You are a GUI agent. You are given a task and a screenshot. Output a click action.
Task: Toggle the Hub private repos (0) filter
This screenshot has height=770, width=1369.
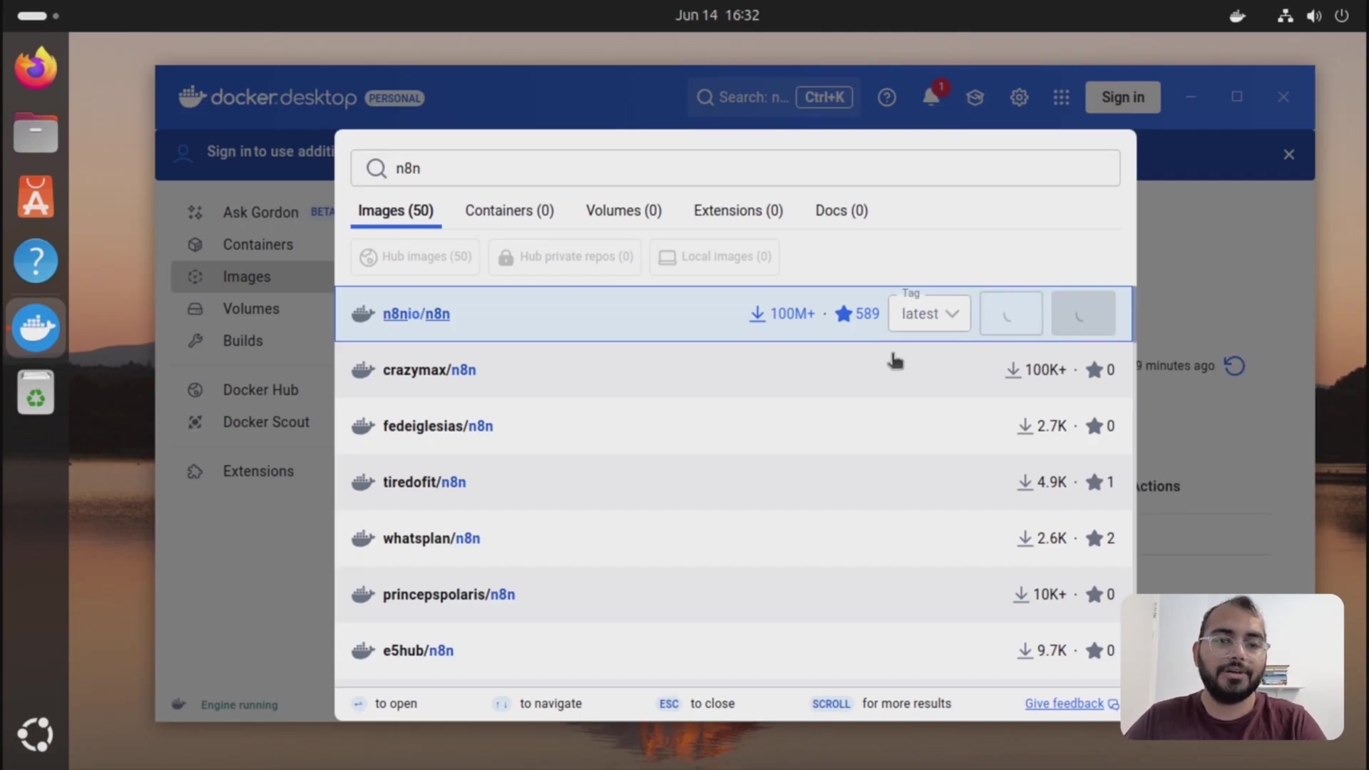coord(565,257)
